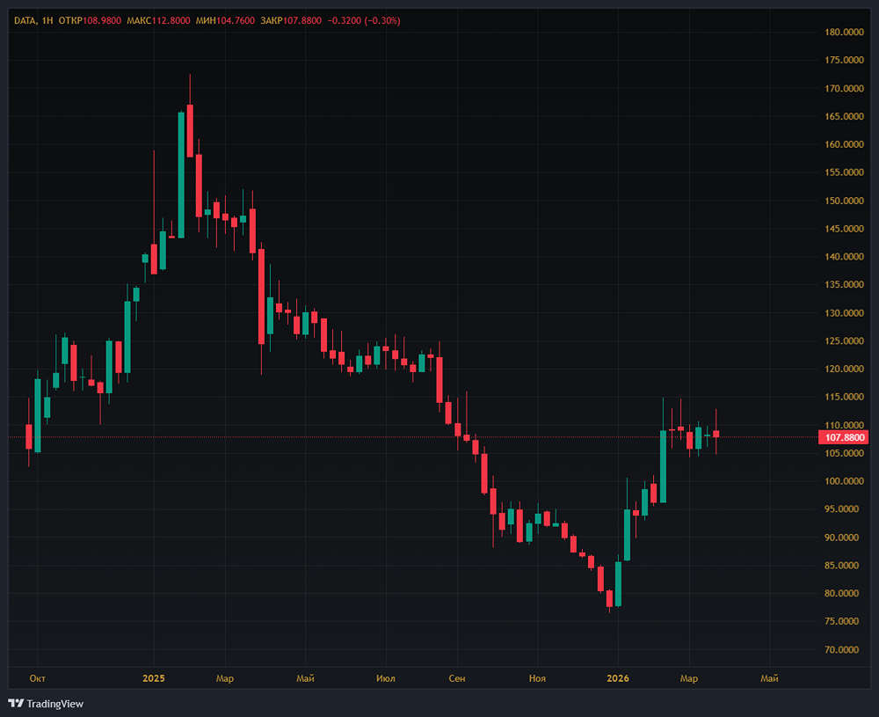Click the 130.0000 price axis label
The height and width of the screenshot is (717, 879).
coord(844,312)
